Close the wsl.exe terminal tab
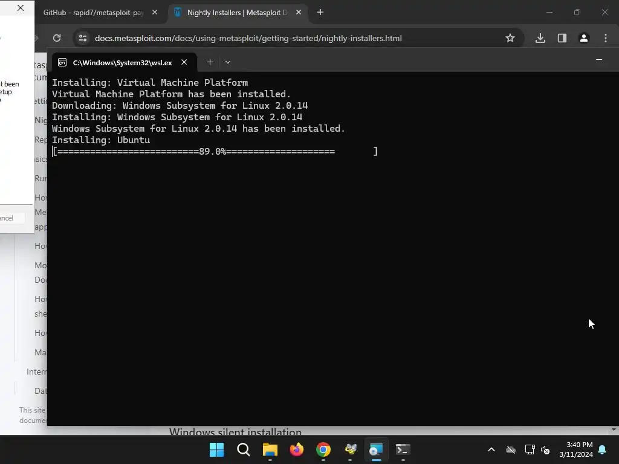Viewport: 619px width, 464px height. [x=184, y=62]
